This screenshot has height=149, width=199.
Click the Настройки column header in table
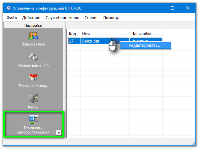pyautogui.click(x=145, y=34)
